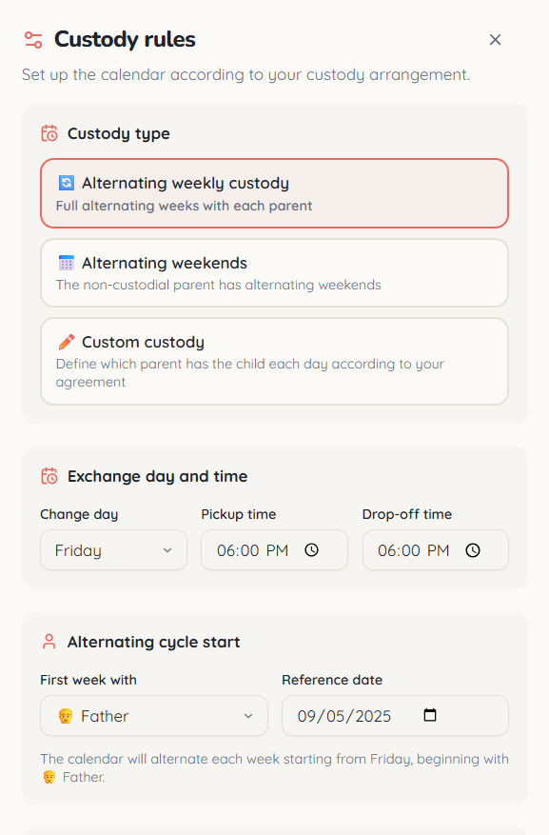Expand the chevron in the Friday selector

167,550
